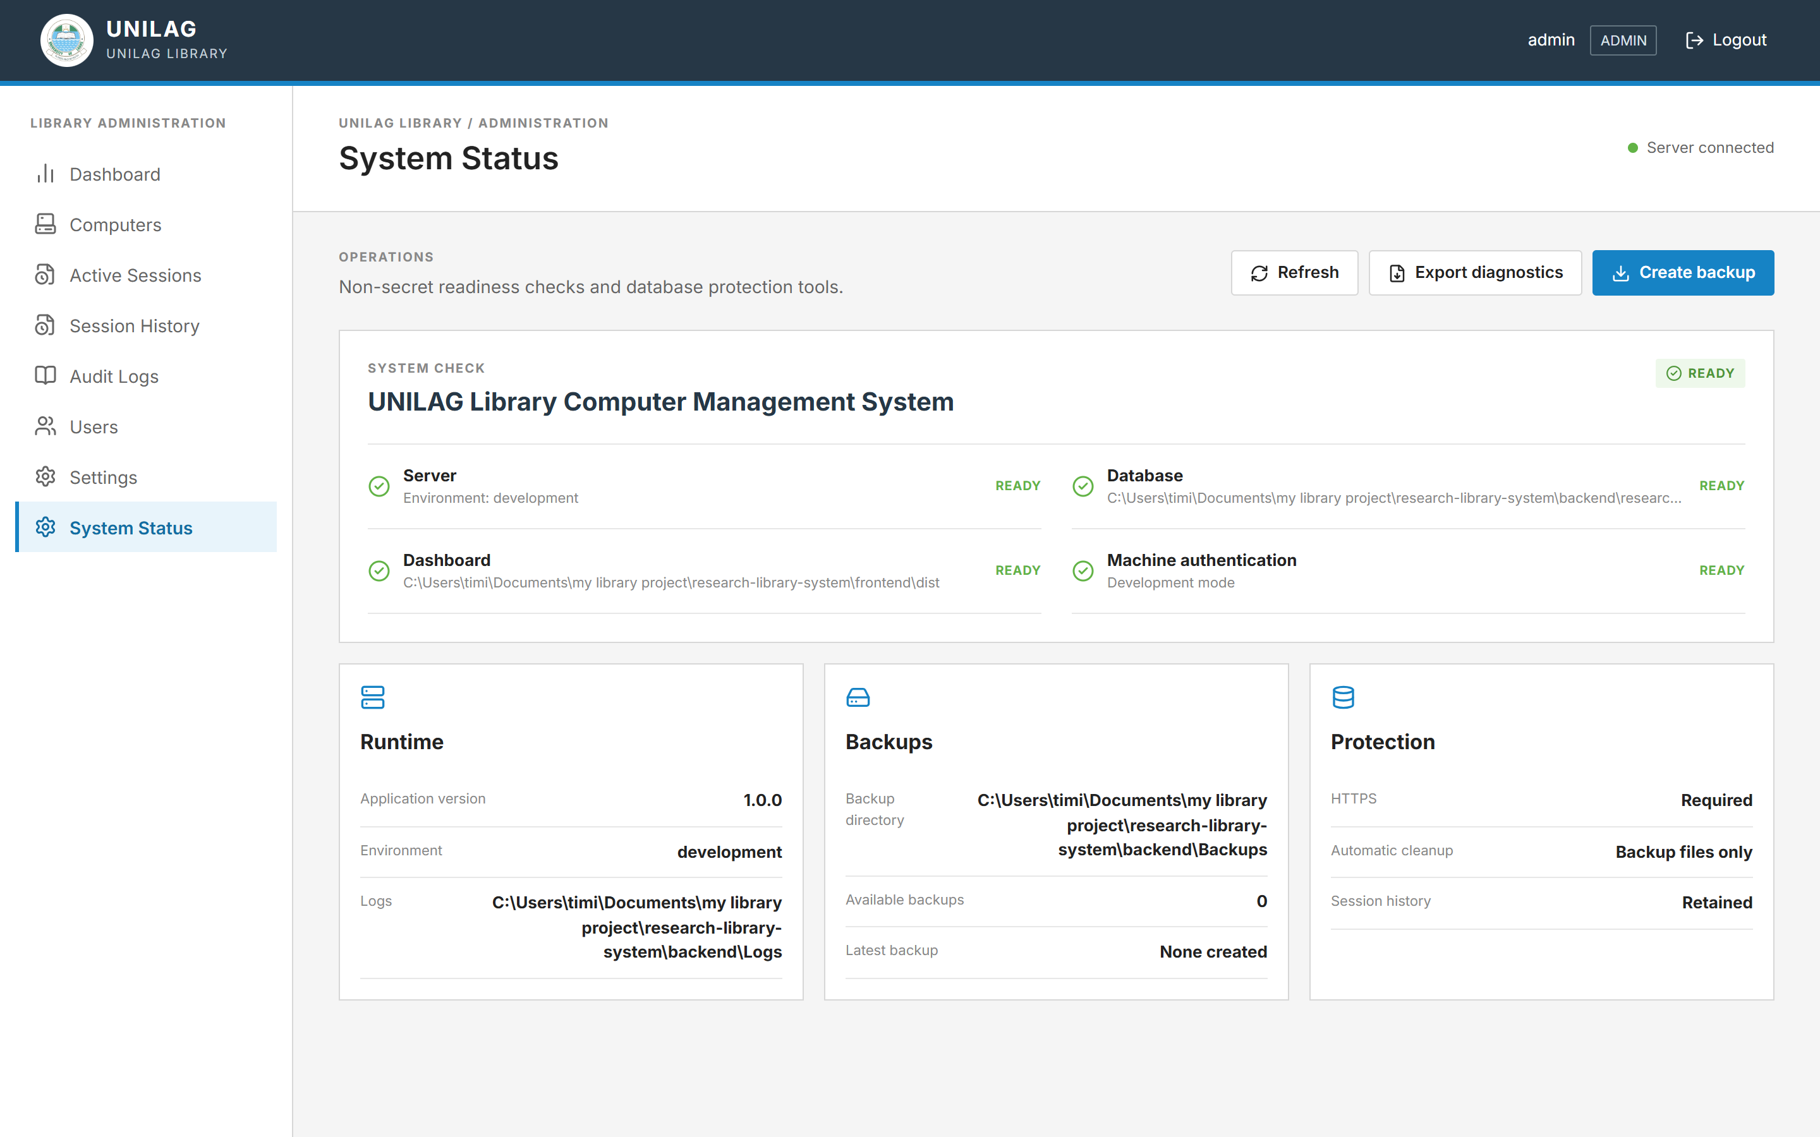Click the Machine authentication check icon
1820x1137 pixels.
pos(1083,572)
